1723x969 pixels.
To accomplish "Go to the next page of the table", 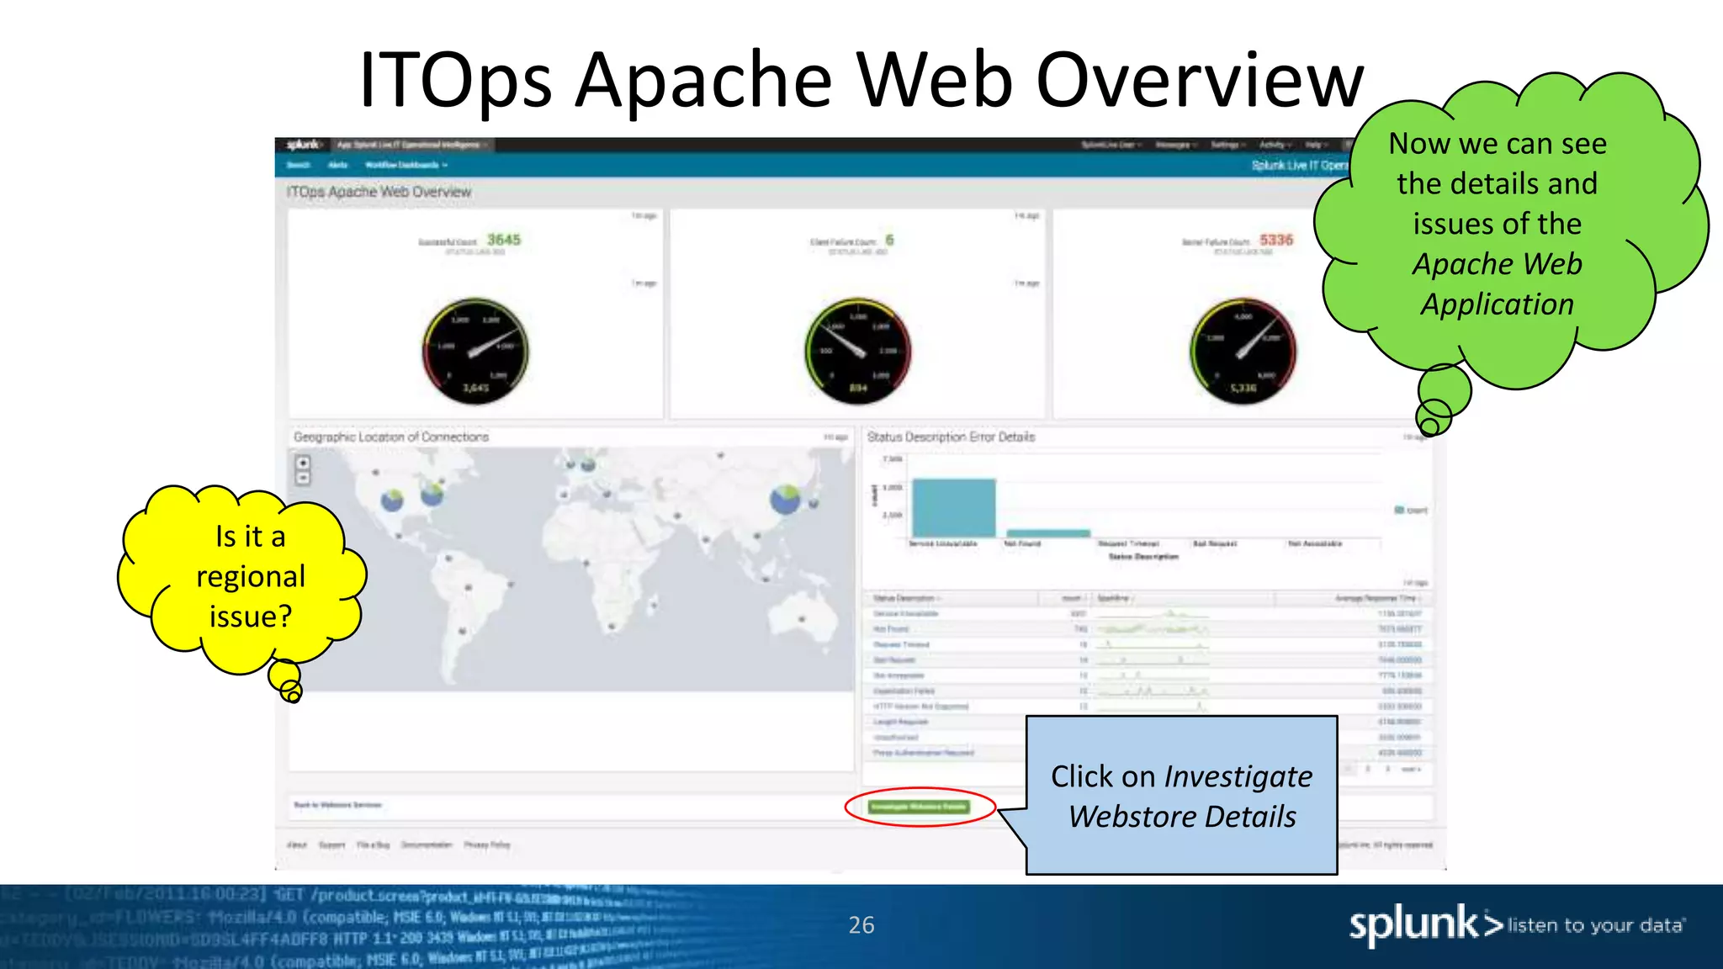I will (1411, 770).
